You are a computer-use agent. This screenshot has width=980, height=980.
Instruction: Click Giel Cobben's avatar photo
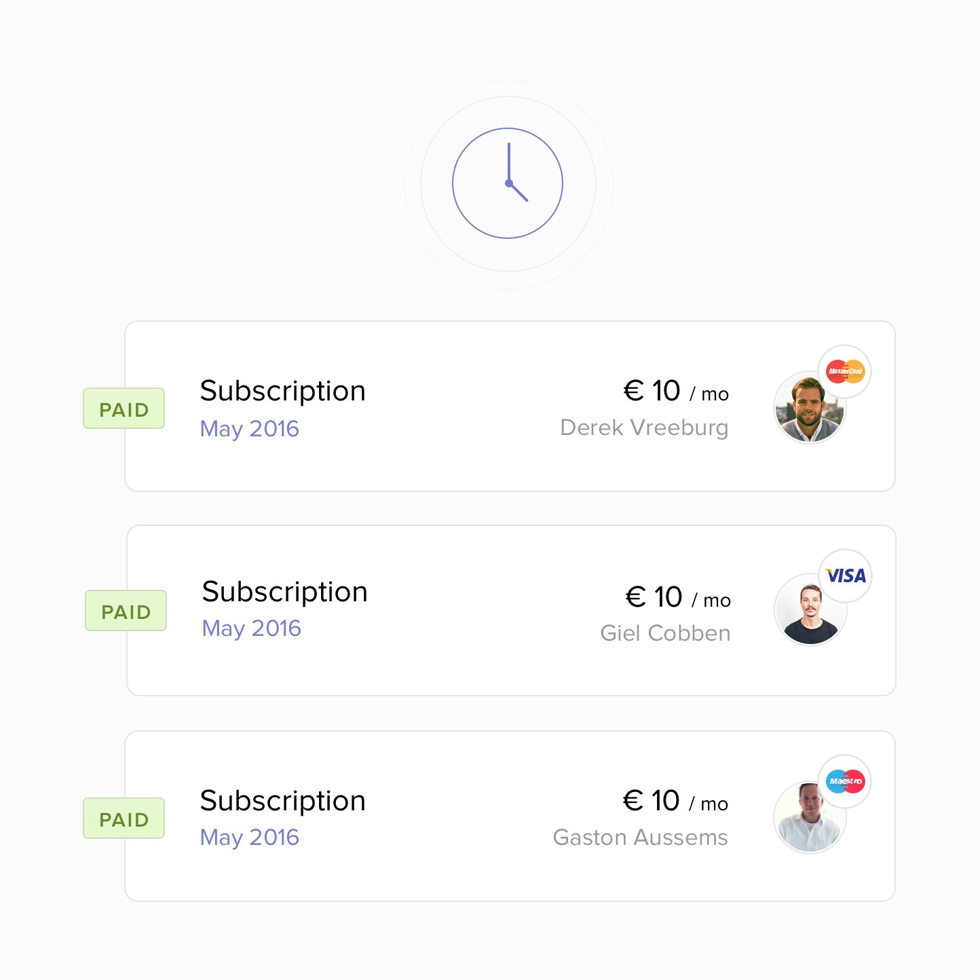coord(809,611)
